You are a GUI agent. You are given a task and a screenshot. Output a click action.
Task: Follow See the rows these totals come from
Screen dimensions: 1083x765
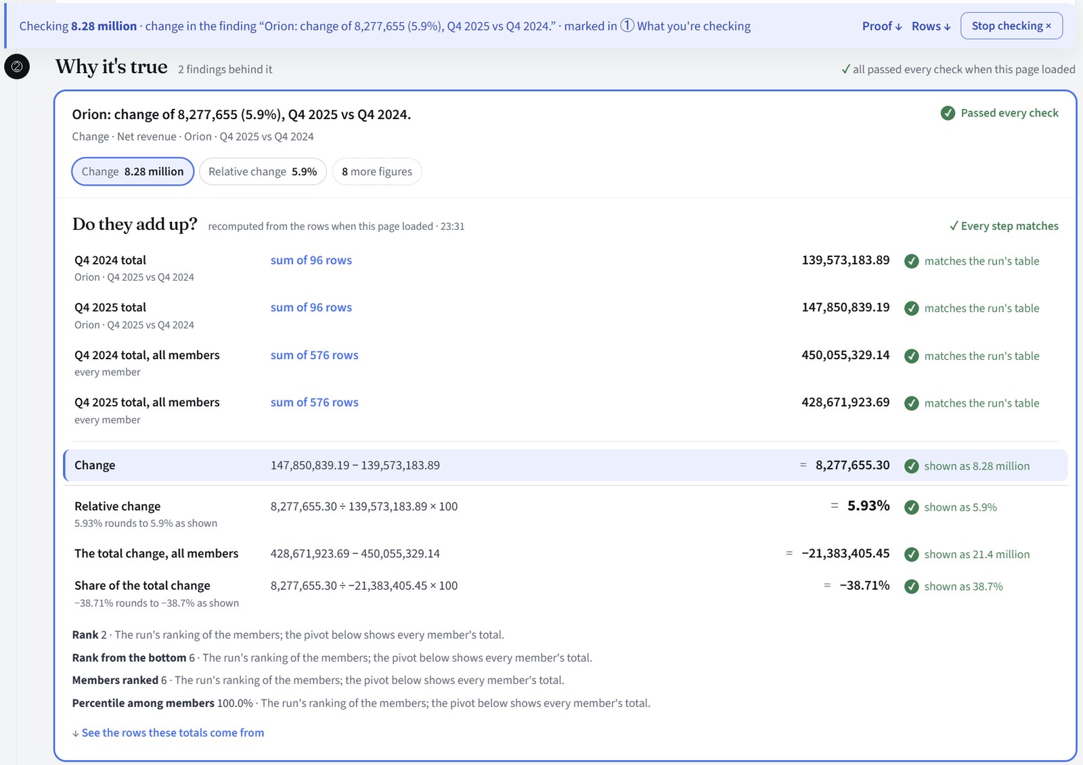(173, 733)
